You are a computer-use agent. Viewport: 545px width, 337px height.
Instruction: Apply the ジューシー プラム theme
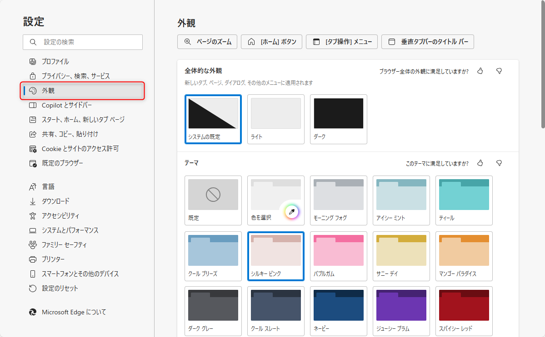(401, 311)
